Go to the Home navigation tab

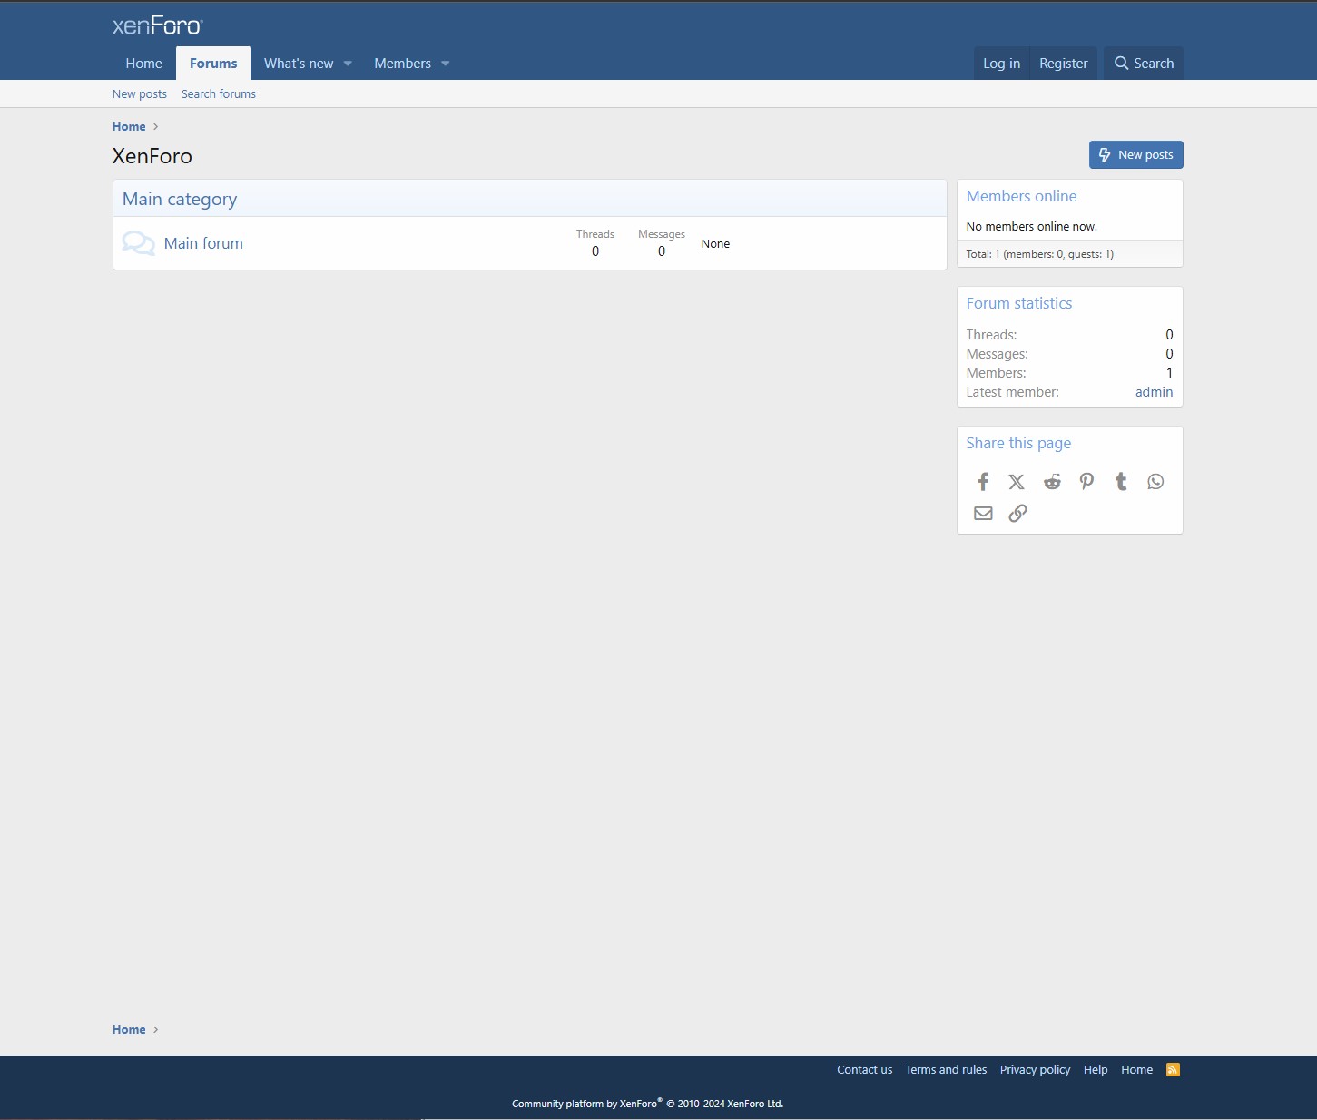click(x=144, y=64)
